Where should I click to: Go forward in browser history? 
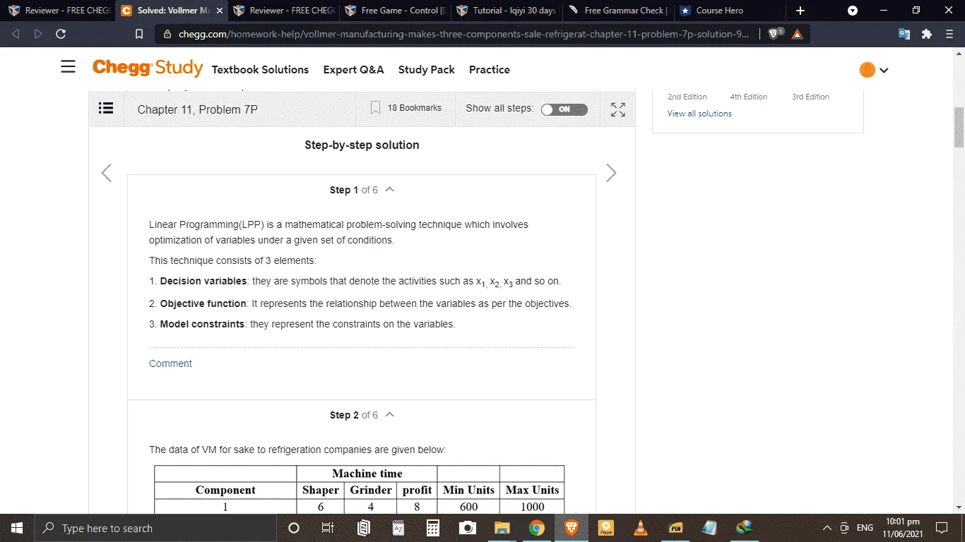38,34
